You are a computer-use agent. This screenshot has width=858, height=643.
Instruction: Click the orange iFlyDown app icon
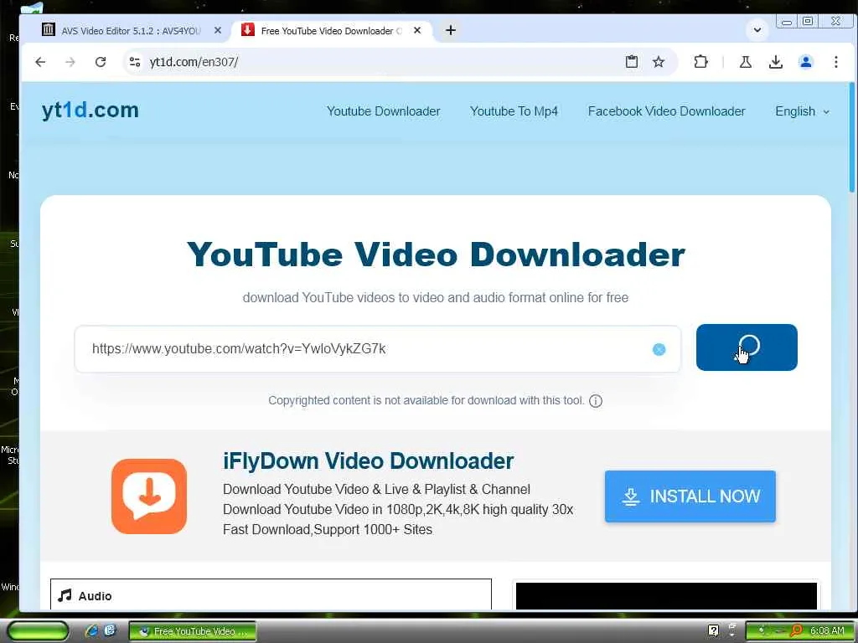coord(149,496)
